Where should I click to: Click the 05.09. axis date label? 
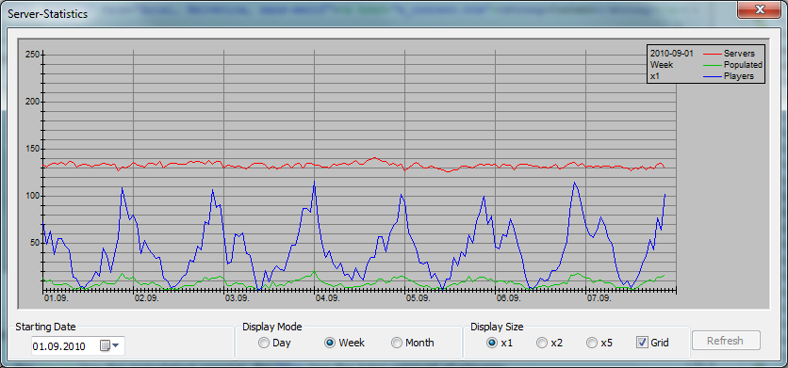pos(419,298)
